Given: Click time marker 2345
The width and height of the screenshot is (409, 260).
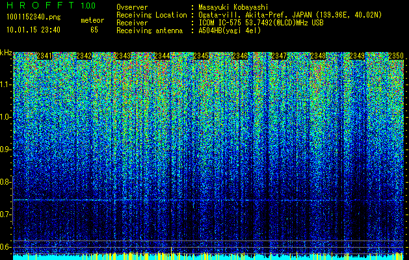Looking at the screenshot, I should pyautogui.click(x=201, y=56).
